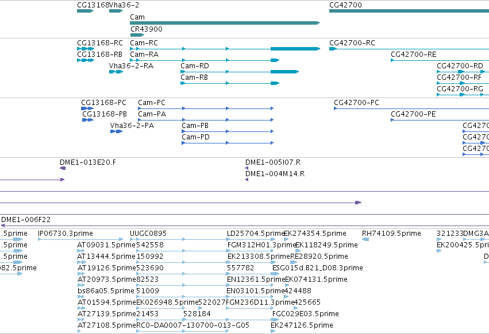The height and width of the screenshot is (334, 489).
Task: Click the Cam-PD protein label
Action: point(195,137)
